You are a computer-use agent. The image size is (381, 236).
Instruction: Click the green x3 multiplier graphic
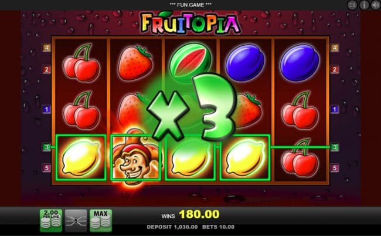point(192,108)
